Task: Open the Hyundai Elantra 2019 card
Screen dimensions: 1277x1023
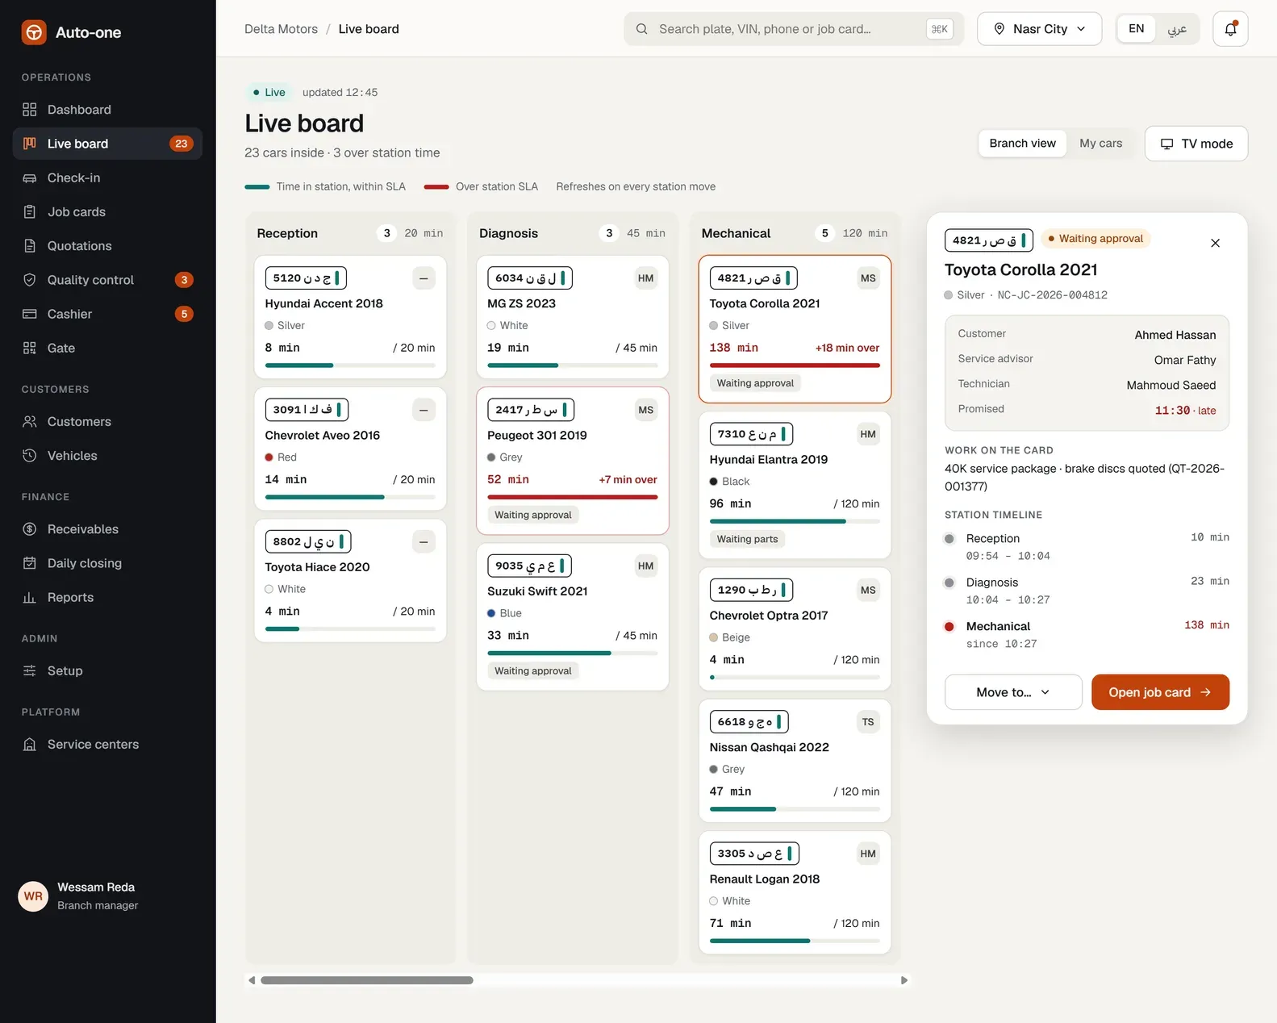Action: pos(795,485)
